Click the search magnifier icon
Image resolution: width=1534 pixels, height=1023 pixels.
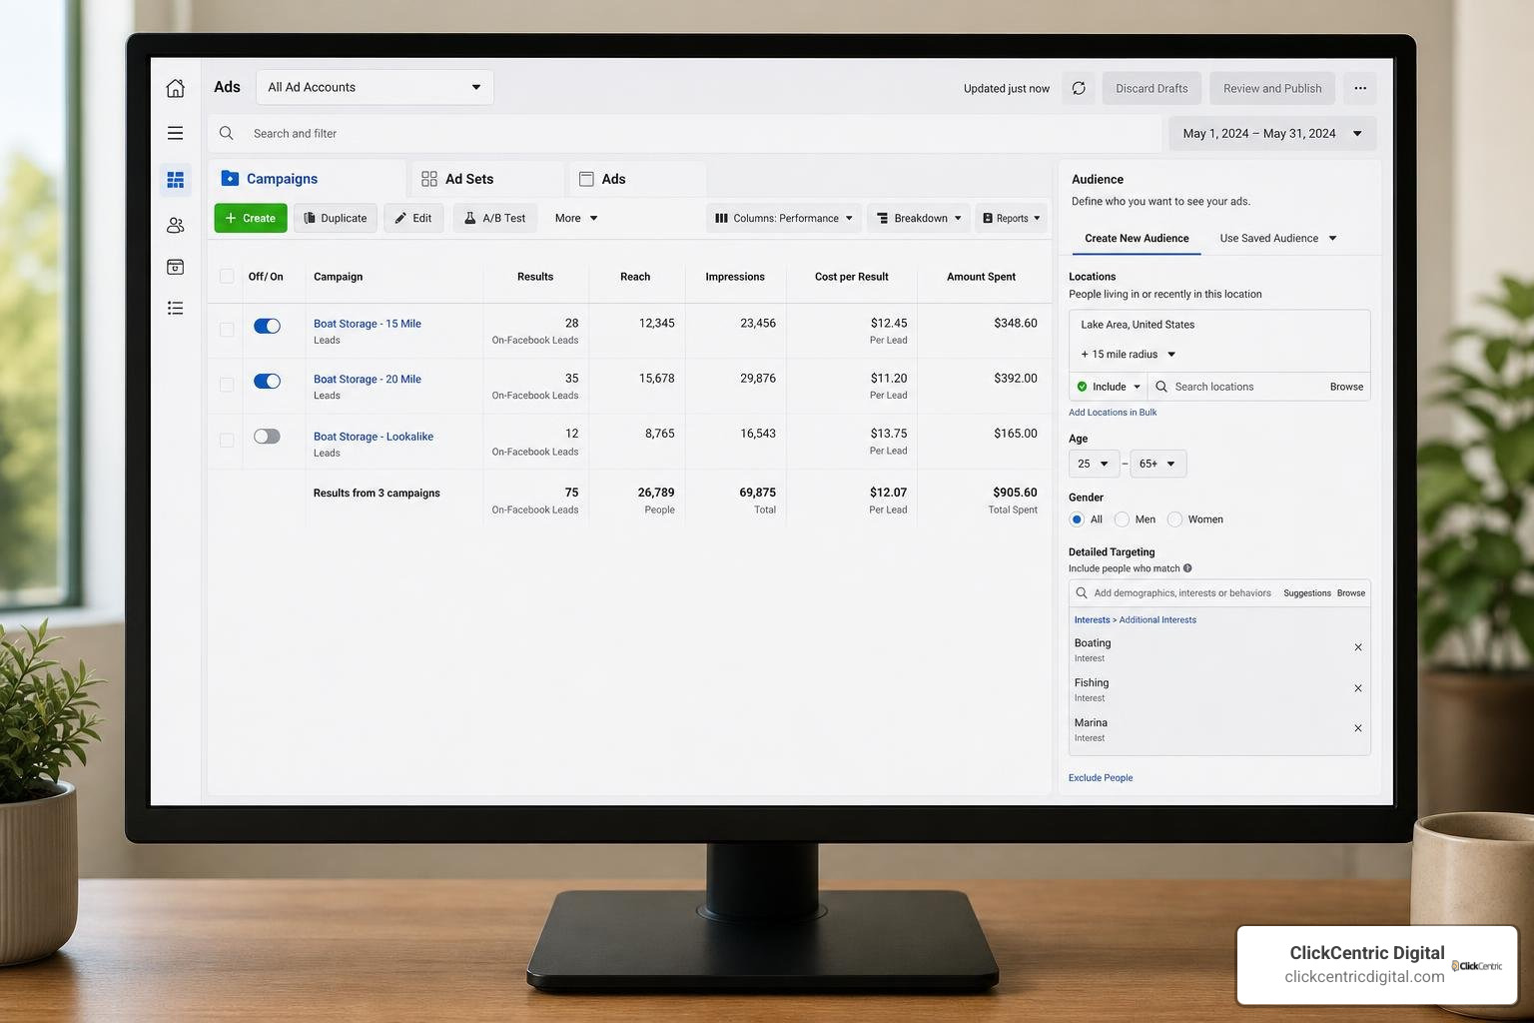pyautogui.click(x=227, y=133)
